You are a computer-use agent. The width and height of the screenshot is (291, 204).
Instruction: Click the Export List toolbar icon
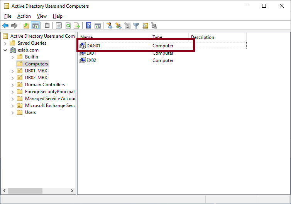pyautogui.click(x=77, y=25)
